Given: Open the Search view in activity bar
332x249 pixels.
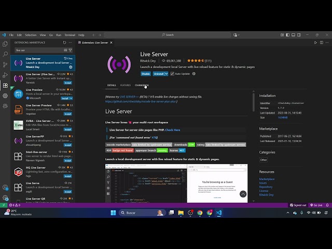Looking at the screenshot, I should pyautogui.click(x=5, y=54).
